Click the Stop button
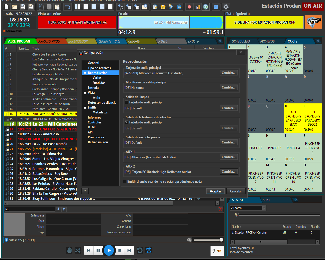This screenshot has width=325, height=260. (120, 250)
